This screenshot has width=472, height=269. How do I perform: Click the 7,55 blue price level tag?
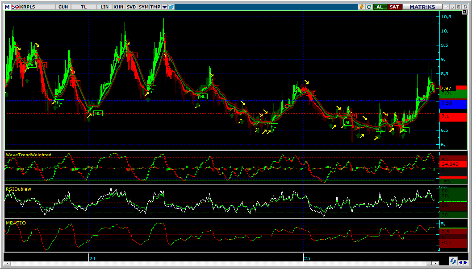tap(453, 104)
